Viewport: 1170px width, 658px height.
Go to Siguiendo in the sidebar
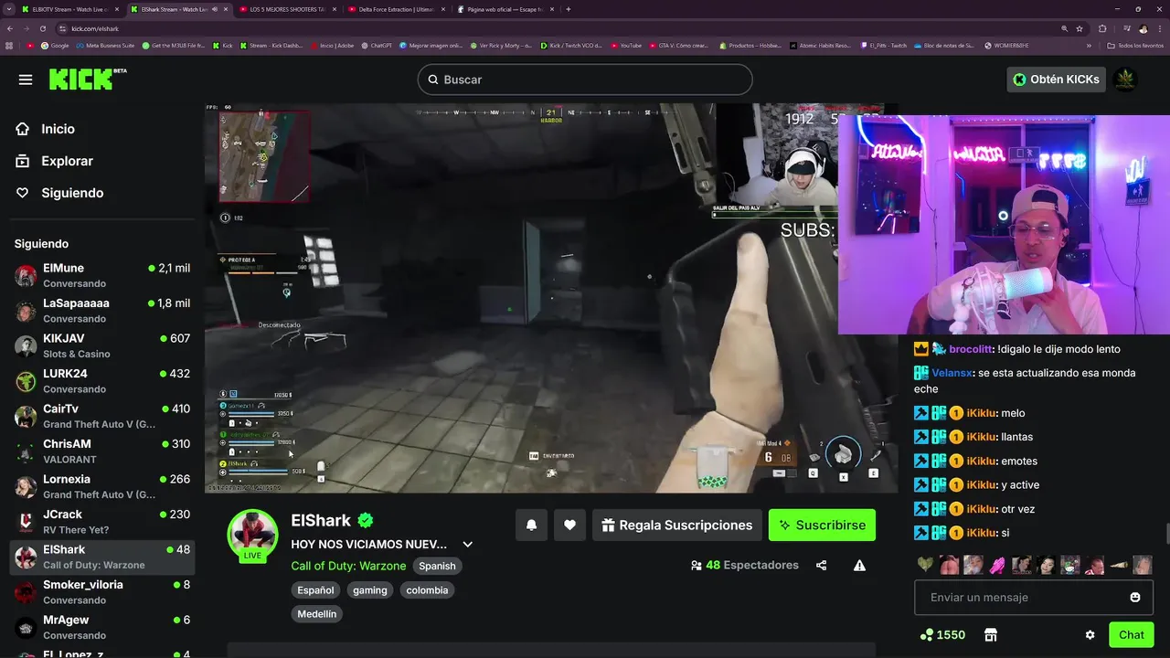[59, 193]
